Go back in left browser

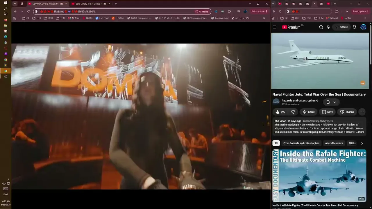(x=15, y=11)
